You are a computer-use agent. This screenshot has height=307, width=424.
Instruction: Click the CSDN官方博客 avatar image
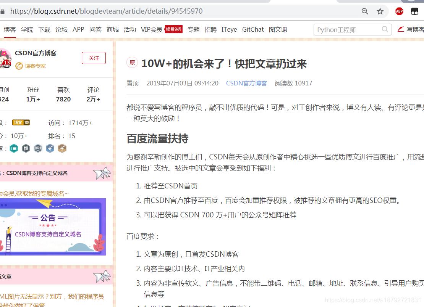coord(5,58)
